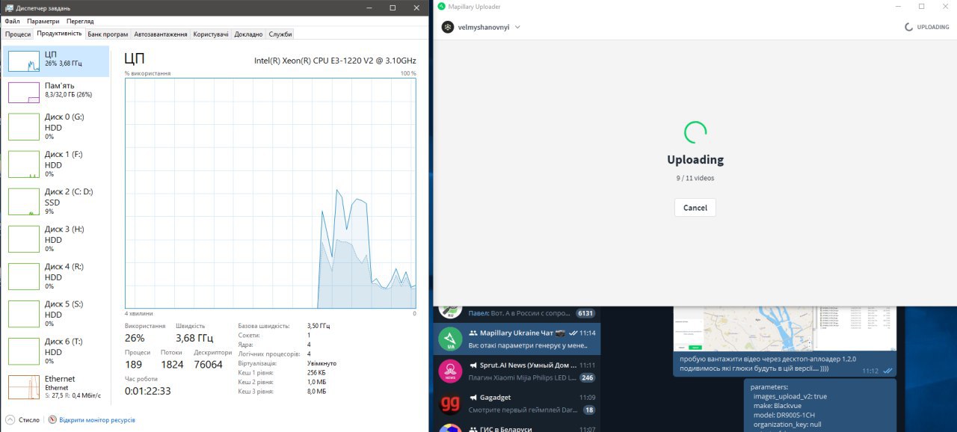This screenshot has width=957, height=432.
Task: Switch to the Продуктивність tab
Action: [x=59, y=34]
